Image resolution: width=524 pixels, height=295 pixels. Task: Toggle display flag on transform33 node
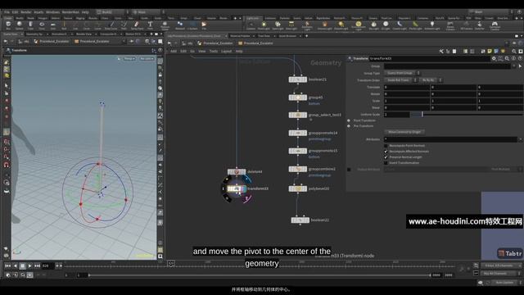(x=244, y=189)
